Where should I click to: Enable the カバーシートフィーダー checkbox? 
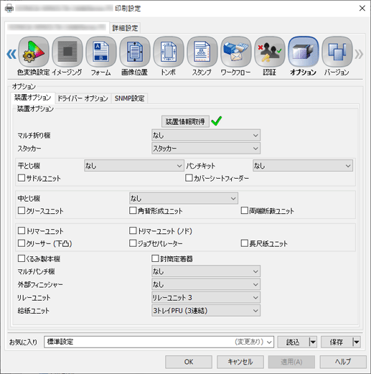(189, 178)
